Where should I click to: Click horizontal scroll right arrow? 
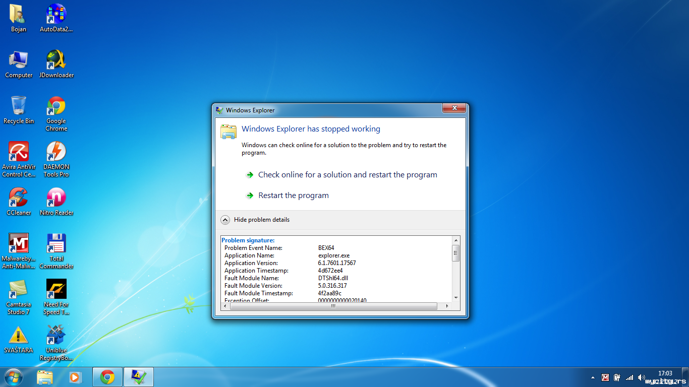[x=447, y=306]
